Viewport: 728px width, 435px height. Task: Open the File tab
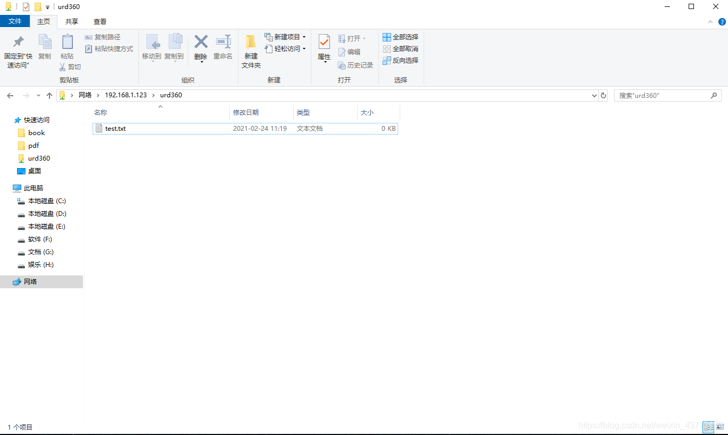[15, 21]
